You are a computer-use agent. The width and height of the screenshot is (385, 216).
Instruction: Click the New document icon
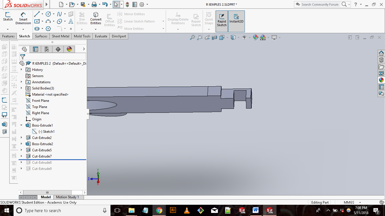coord(61,4)
